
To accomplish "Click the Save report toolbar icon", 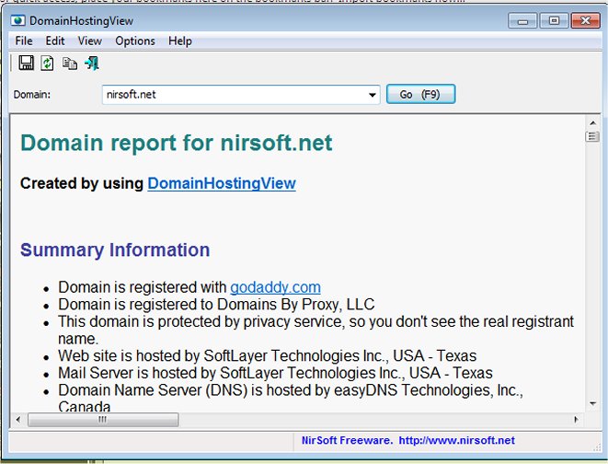I will click(26, 63).
